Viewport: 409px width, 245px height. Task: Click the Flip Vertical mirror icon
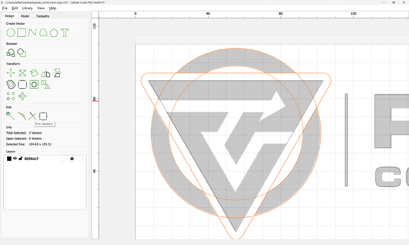coord(57,73)
